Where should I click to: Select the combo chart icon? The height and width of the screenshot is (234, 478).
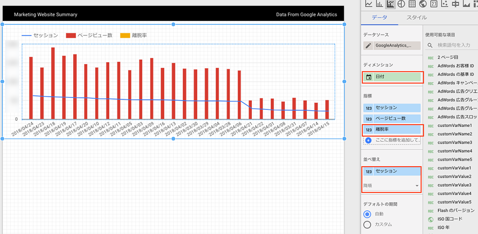coord(390,4)
